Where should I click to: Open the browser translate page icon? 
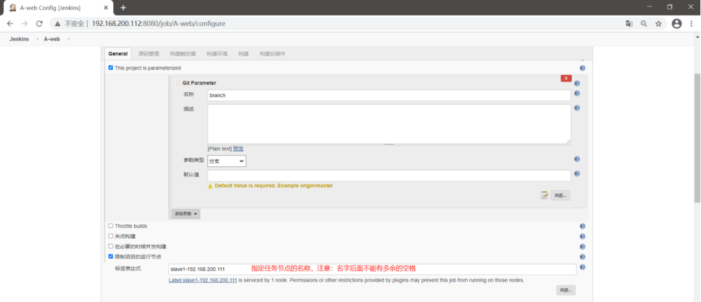pyautogui.click(x=629, y=23)
